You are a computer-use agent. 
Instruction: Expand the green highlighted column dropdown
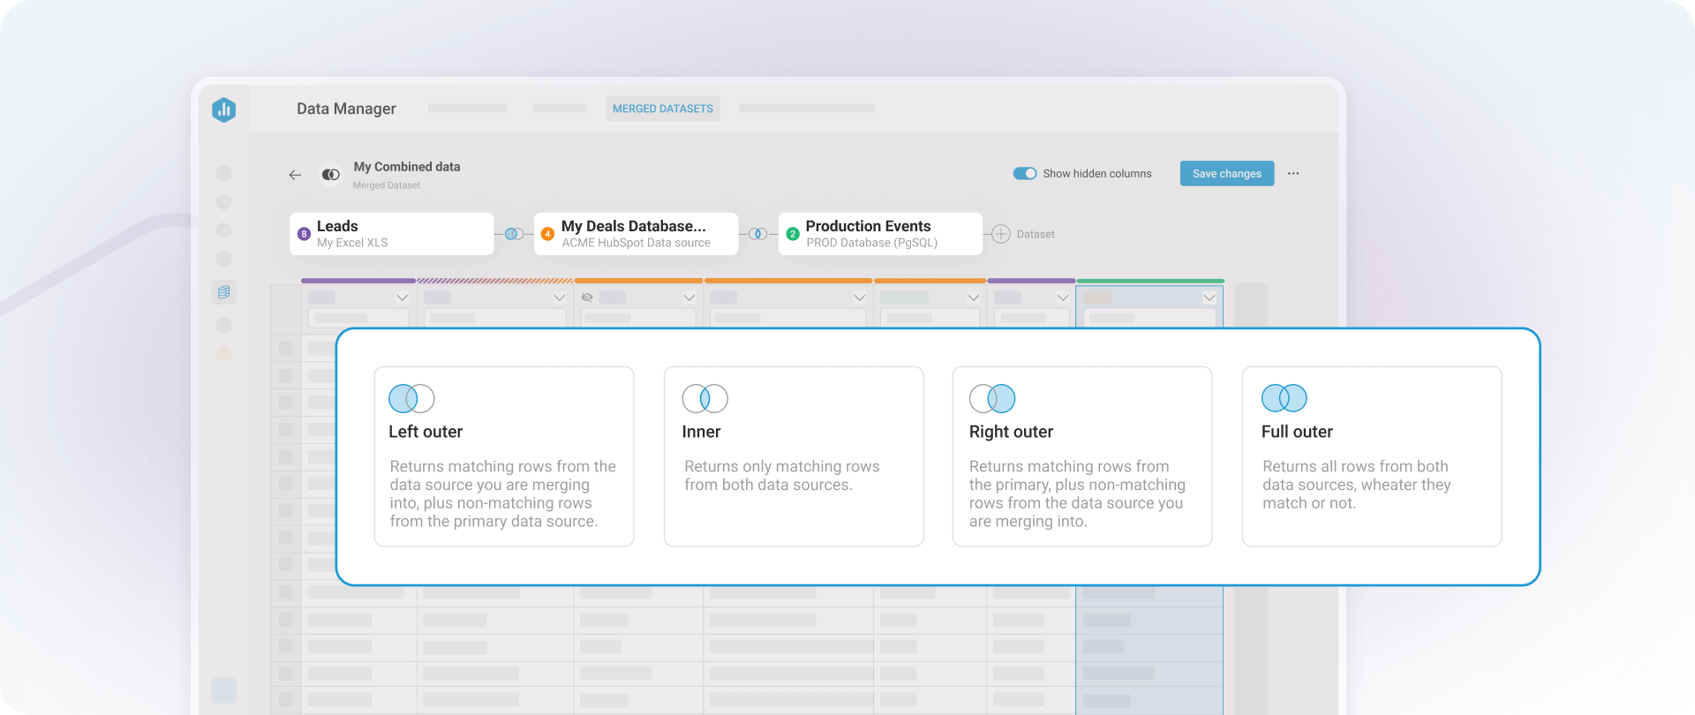(x=1209, y=298)
